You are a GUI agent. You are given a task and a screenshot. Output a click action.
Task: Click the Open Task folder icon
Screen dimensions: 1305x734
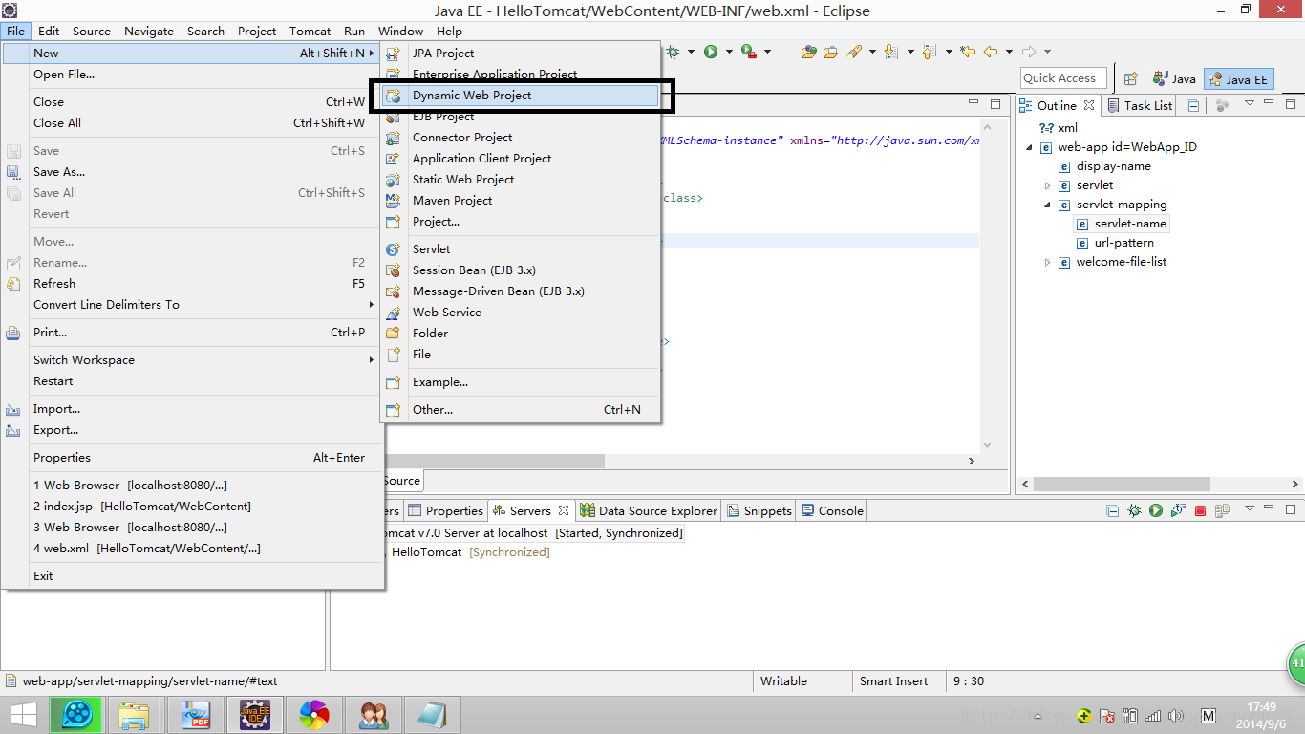pyautogui.click(x=830, y=52)
